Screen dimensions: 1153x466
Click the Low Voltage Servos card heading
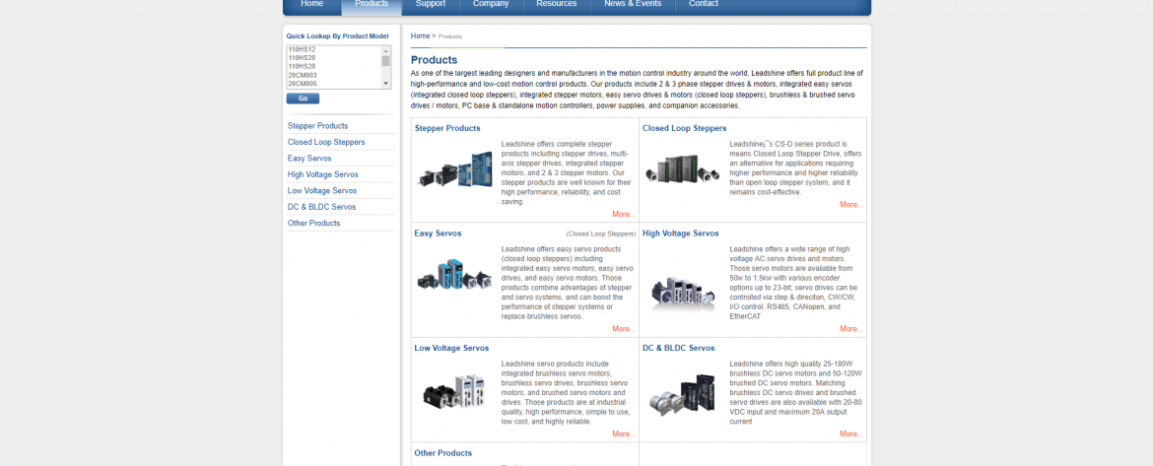[x=451, y=348]
